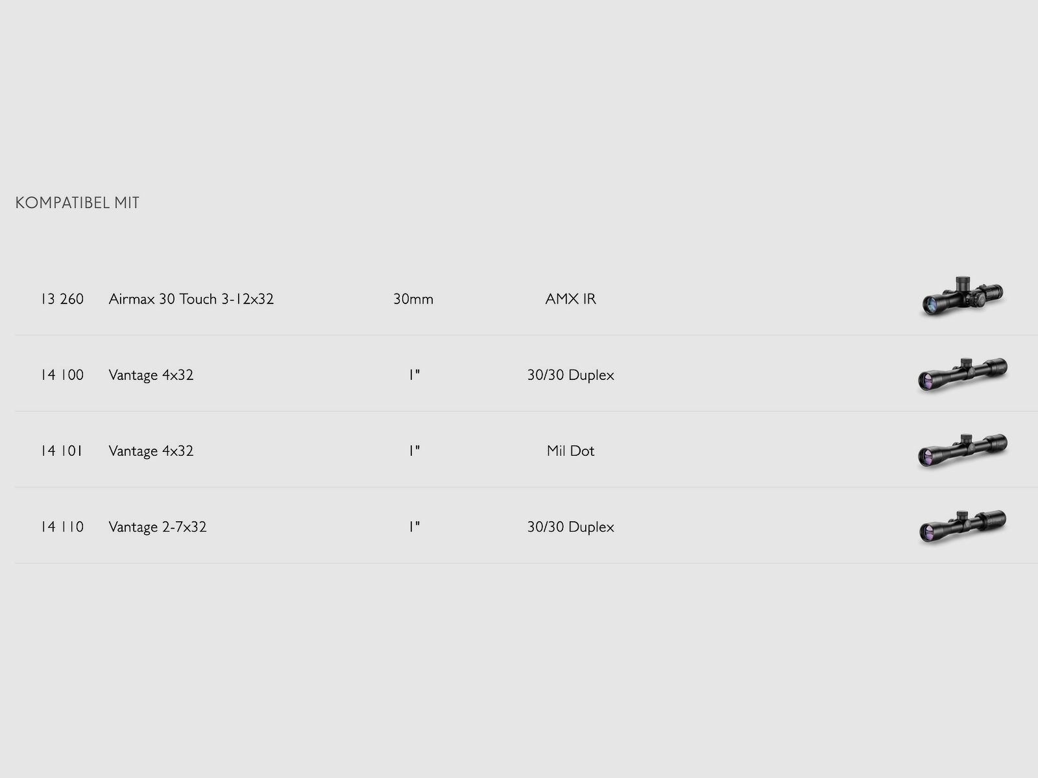Select 30/30 Duplex reticle for Vantage 2-7x32

(570, 526)
